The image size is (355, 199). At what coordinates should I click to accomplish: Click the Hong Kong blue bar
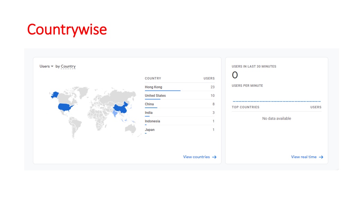pos(163,91)
